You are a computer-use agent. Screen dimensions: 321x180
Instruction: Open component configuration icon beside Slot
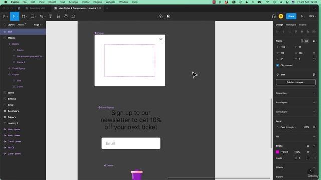[x=314, y=75]
